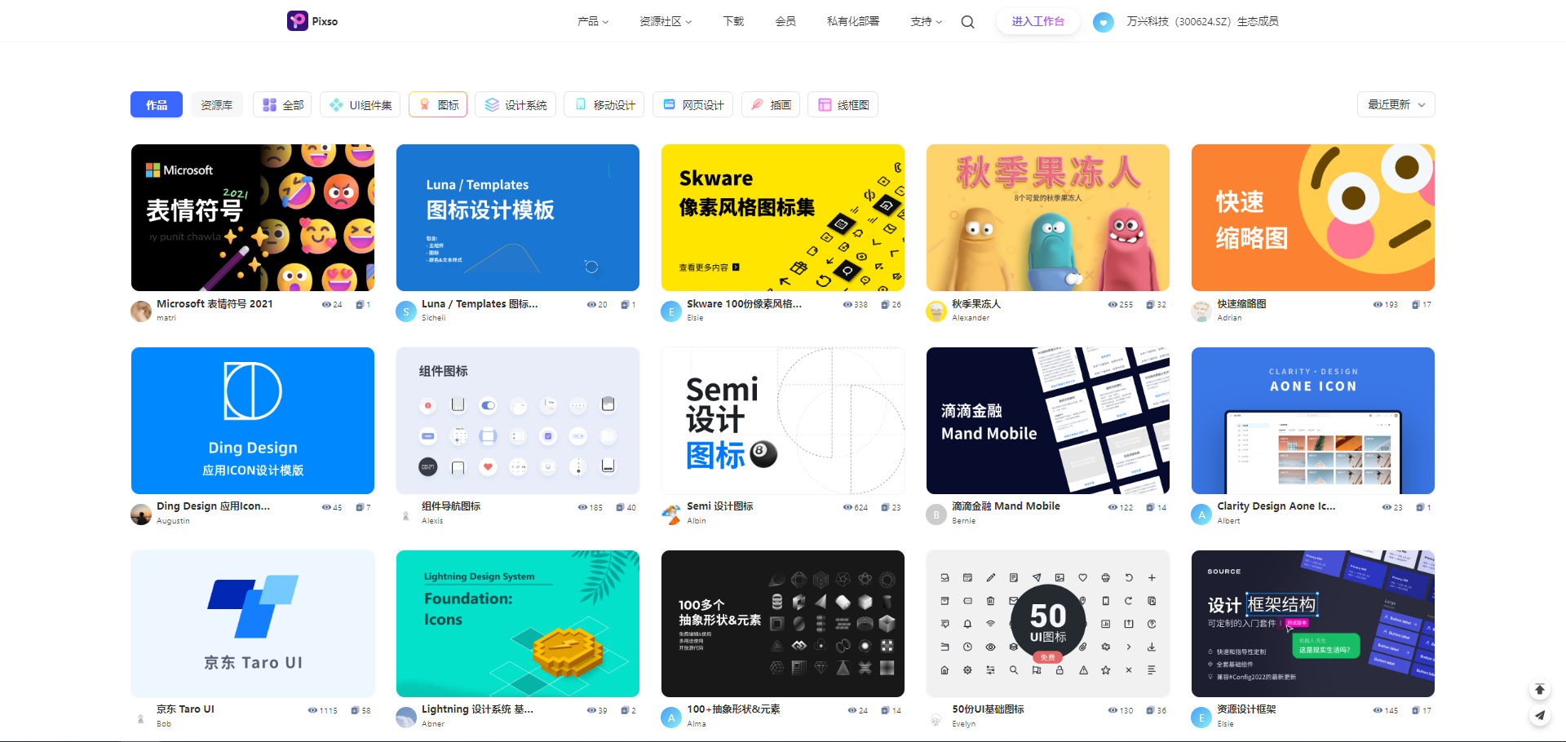Open the 50 UI图标 thumbnail
The width and height of the screenshot is (1566, 742).
(x=1048, y=624)
